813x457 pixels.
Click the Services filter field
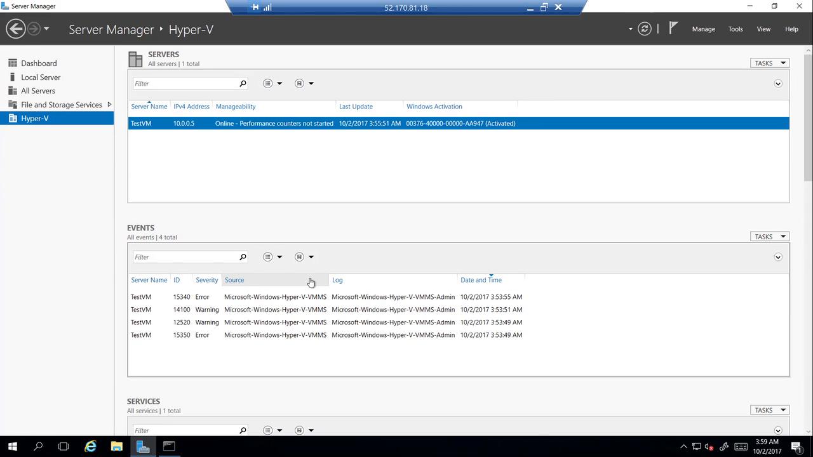pos(185,430)
